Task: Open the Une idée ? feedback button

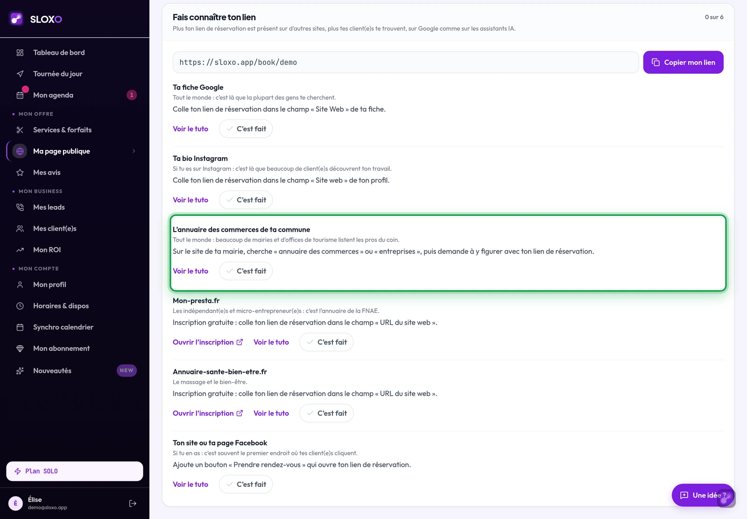Action: click(x=703, y=495)
